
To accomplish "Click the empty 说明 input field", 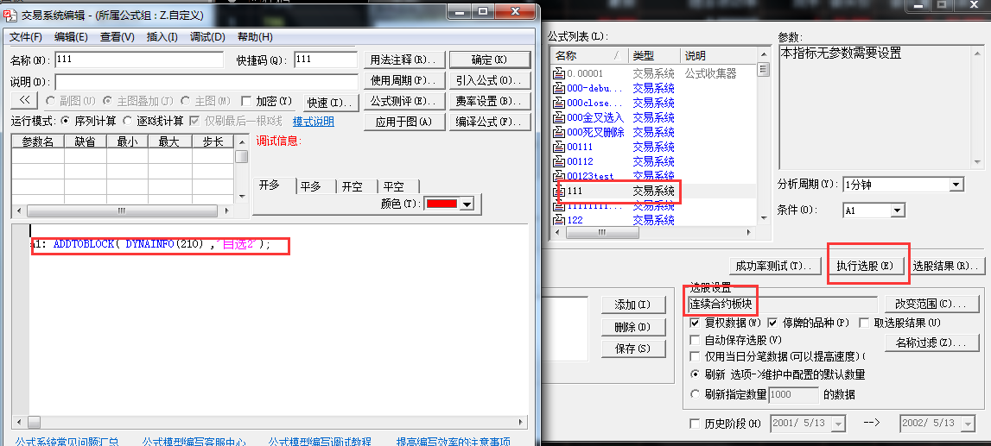I will (x=206, y=82).
